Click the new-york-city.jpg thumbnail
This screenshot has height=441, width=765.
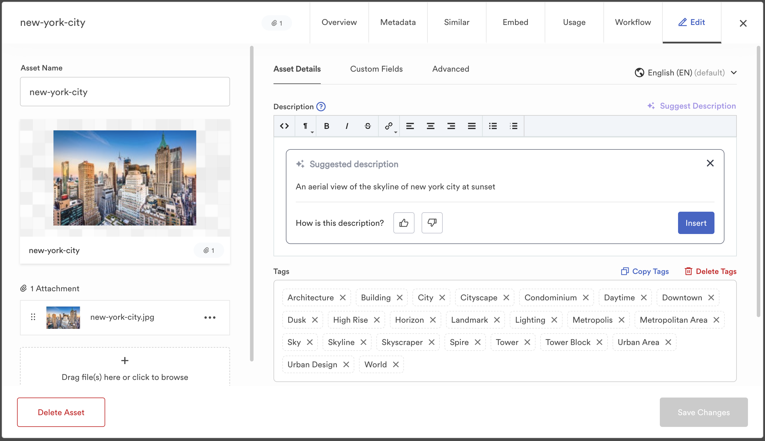(x=63, y=317)
